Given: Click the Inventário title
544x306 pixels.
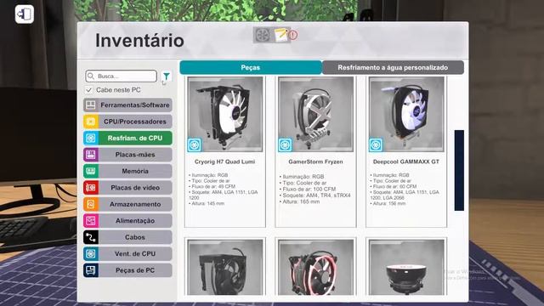Looking at the screenshot, I should pos(139,41).
